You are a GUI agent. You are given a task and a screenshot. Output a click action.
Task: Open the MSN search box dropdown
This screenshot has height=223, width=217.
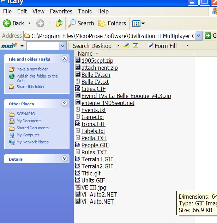coord(62,46)
